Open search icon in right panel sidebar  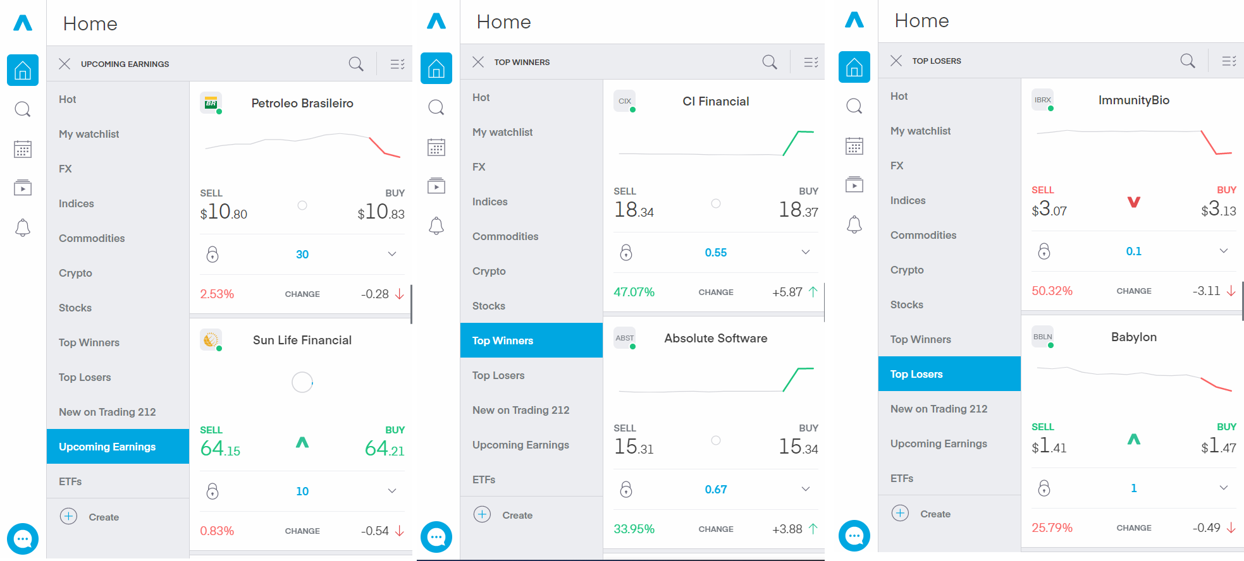tap(854, 106)
